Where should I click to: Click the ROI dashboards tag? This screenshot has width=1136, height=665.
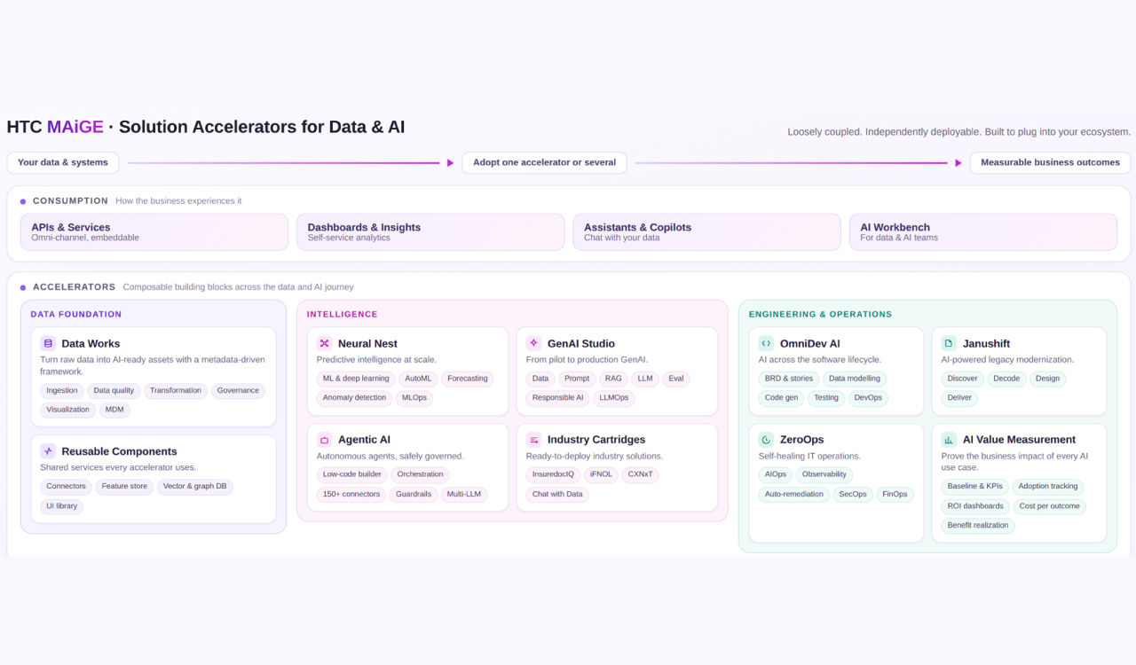pos(975,506)
